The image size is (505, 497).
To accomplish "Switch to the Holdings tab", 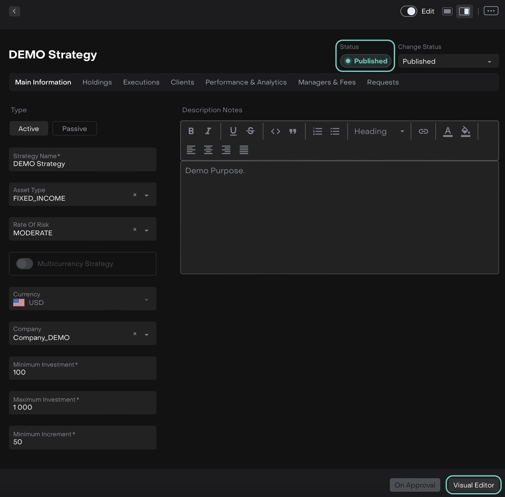I will pyautogui.click(x=97, y=82).
